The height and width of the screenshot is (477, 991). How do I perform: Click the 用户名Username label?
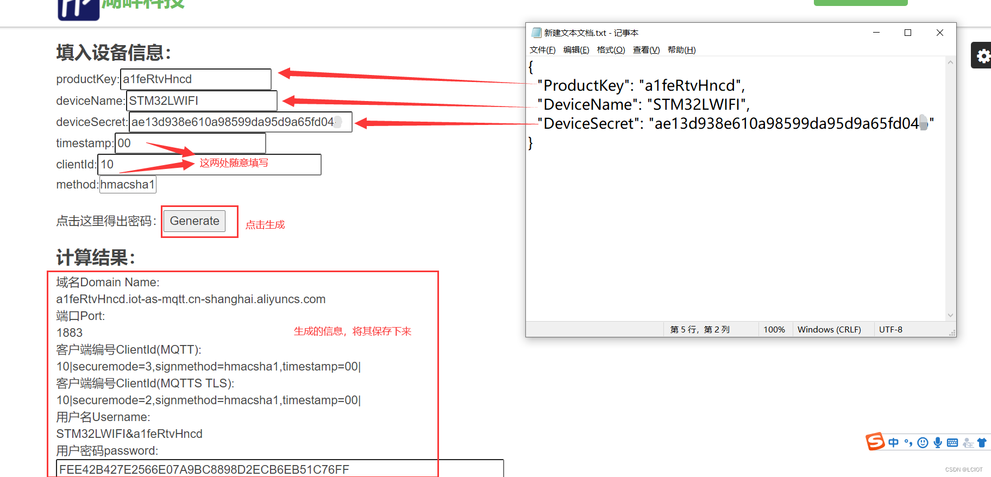click(x=103, y=417)
